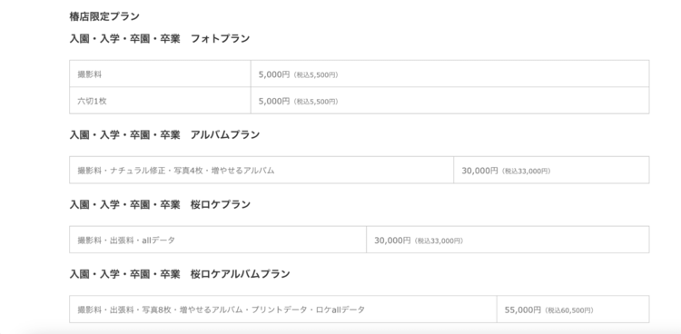Click the アルバムプラン section heading
The image size is (681, 334).
pos(164,134)
